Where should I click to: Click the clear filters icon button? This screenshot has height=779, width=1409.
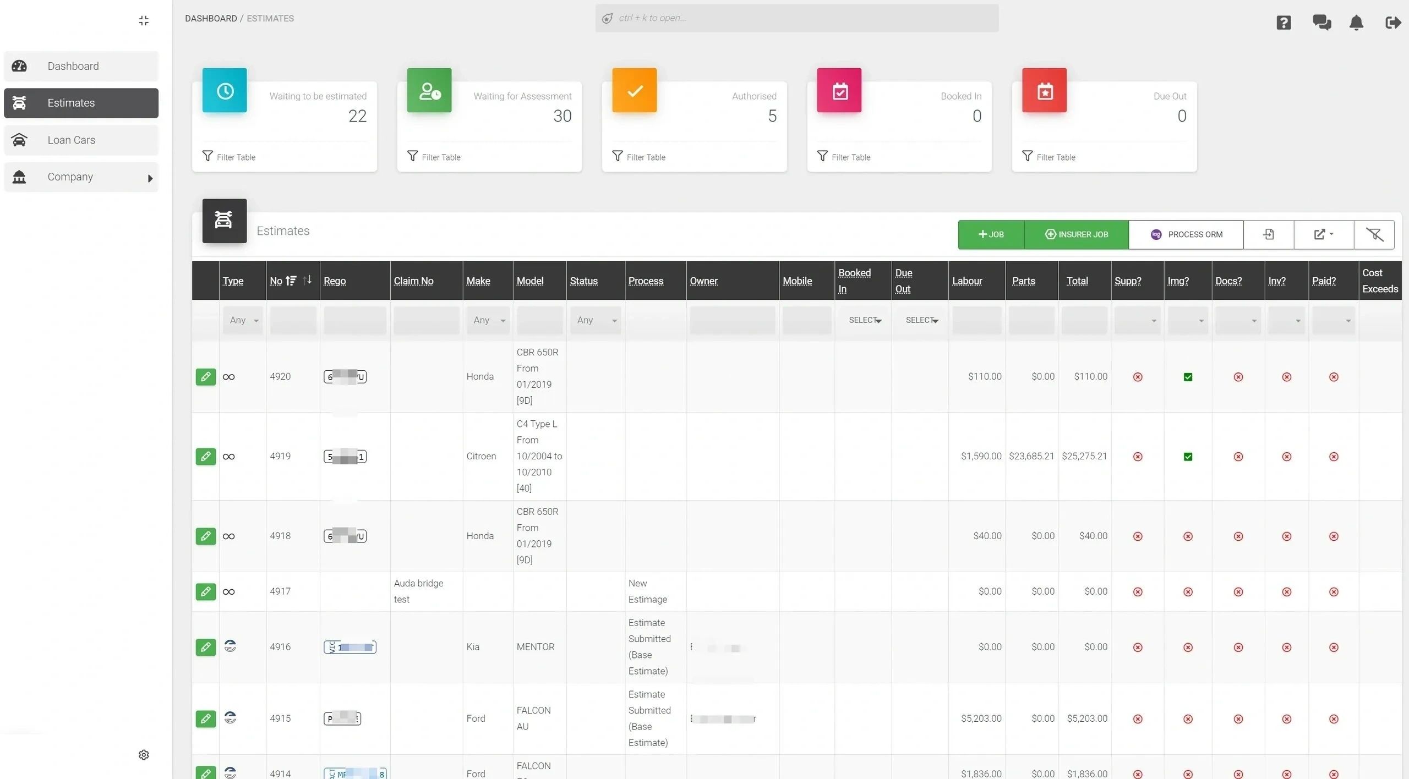(1374, 234)
